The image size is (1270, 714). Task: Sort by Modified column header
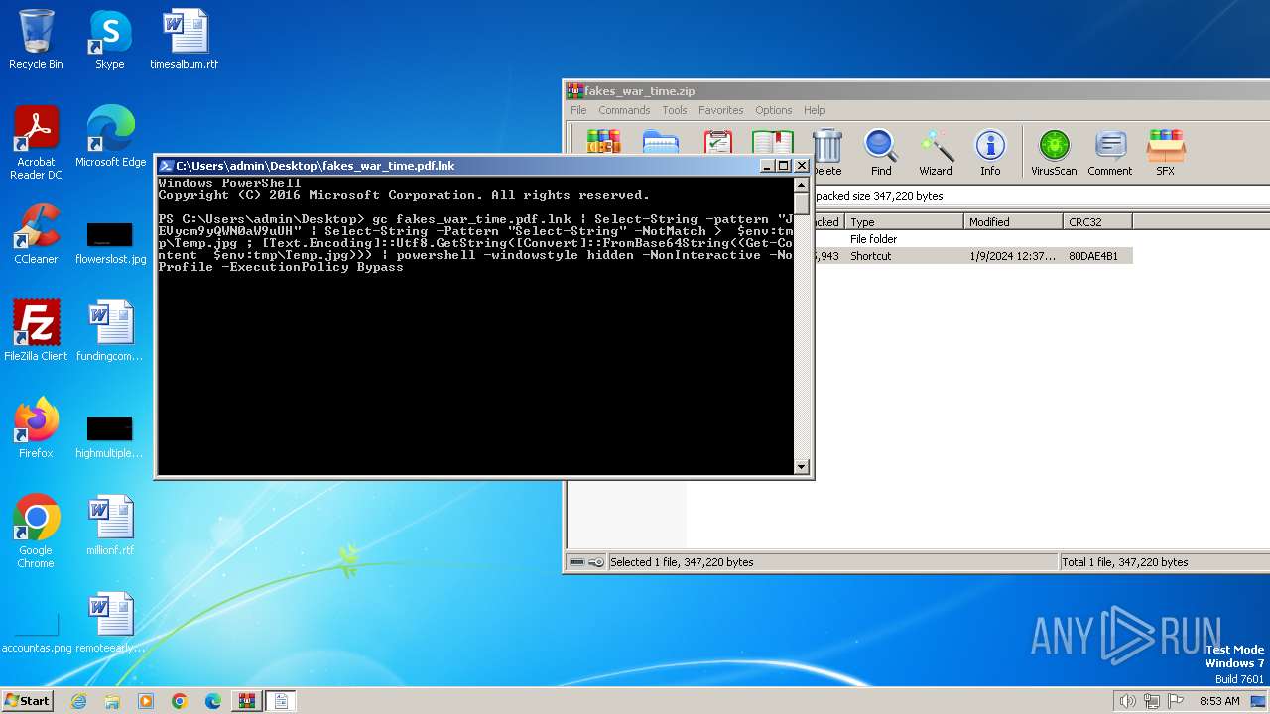point(1013,222)
